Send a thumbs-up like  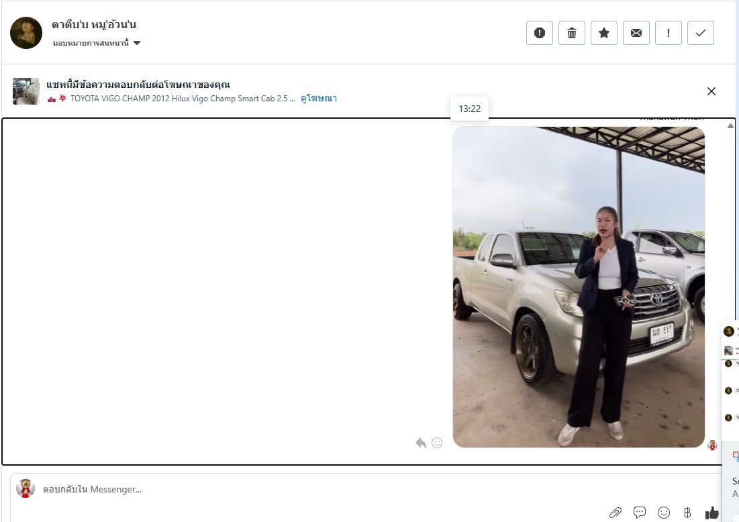point(711,513)
